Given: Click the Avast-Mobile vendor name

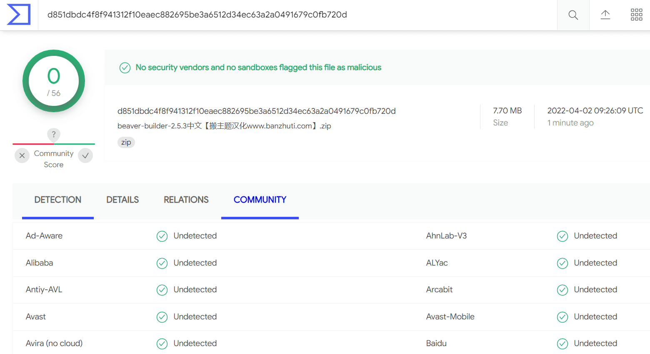Looking at the screenshot, I should coord(450,317).
